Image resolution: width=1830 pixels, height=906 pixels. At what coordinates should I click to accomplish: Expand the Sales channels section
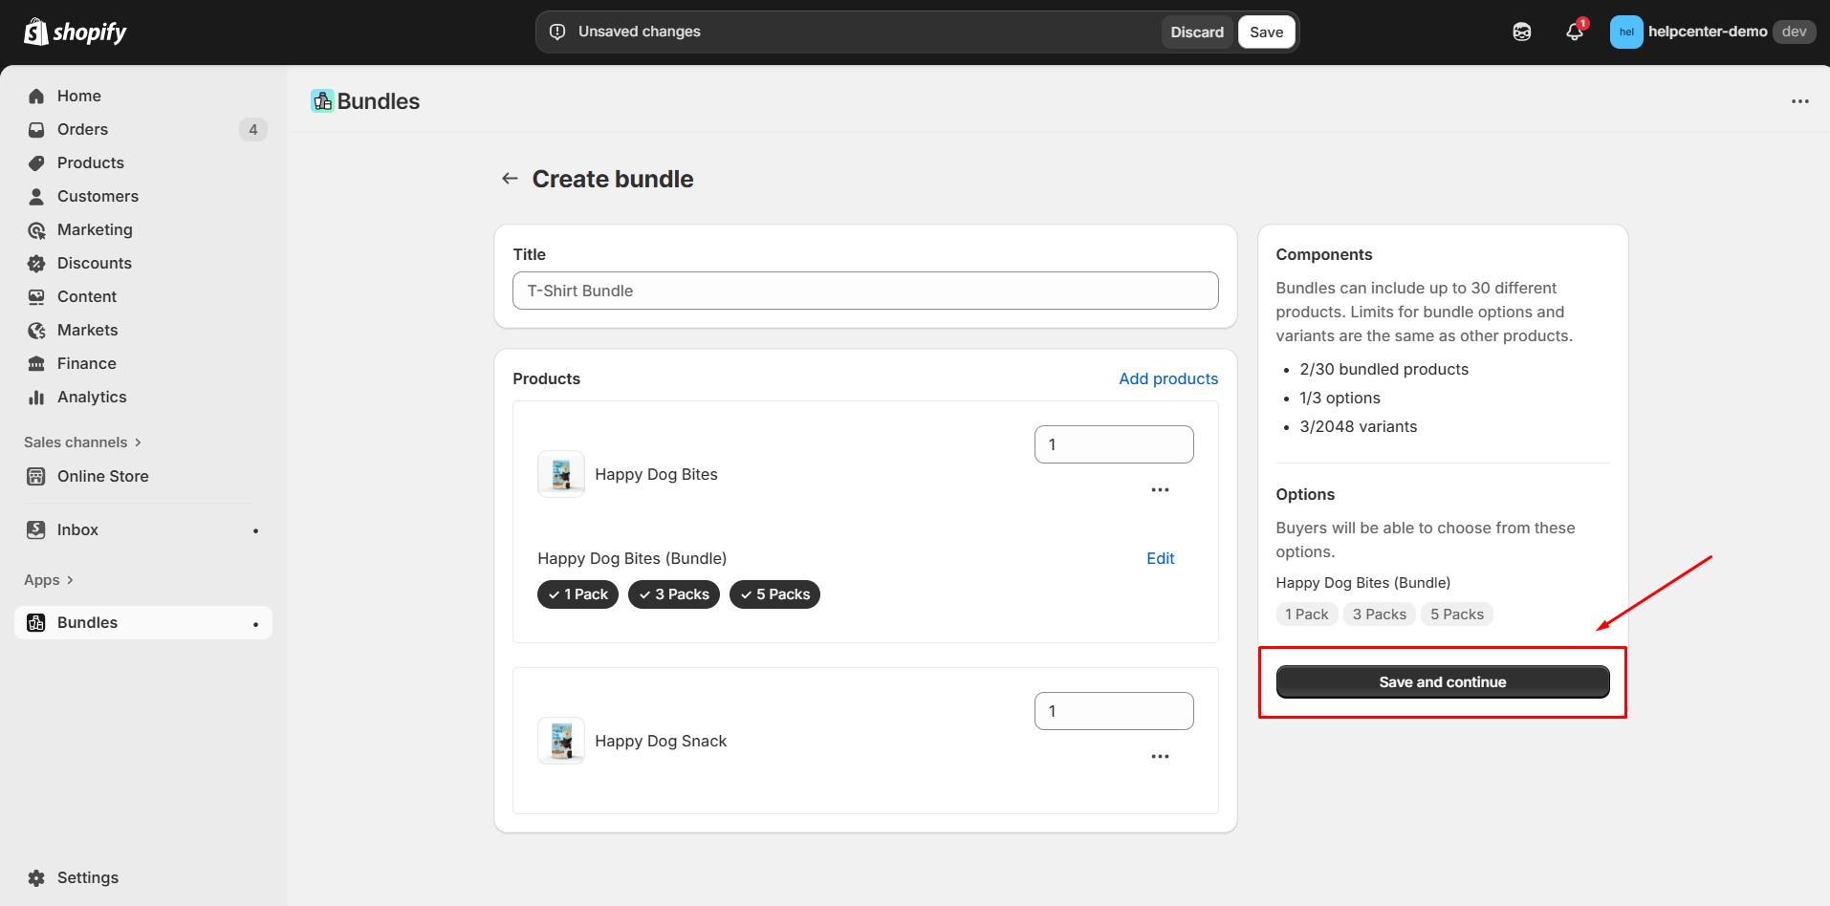coord(82,442)
